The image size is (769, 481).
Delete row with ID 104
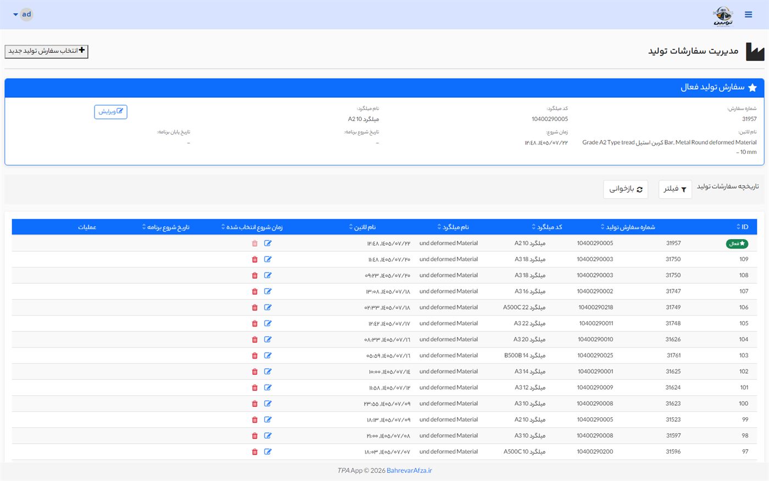[x=255, y=340]
